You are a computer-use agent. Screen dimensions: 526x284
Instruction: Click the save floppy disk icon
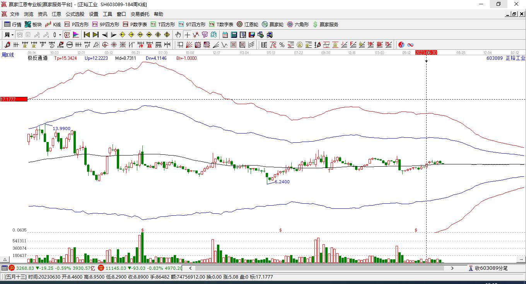click(x=252, y=35)
